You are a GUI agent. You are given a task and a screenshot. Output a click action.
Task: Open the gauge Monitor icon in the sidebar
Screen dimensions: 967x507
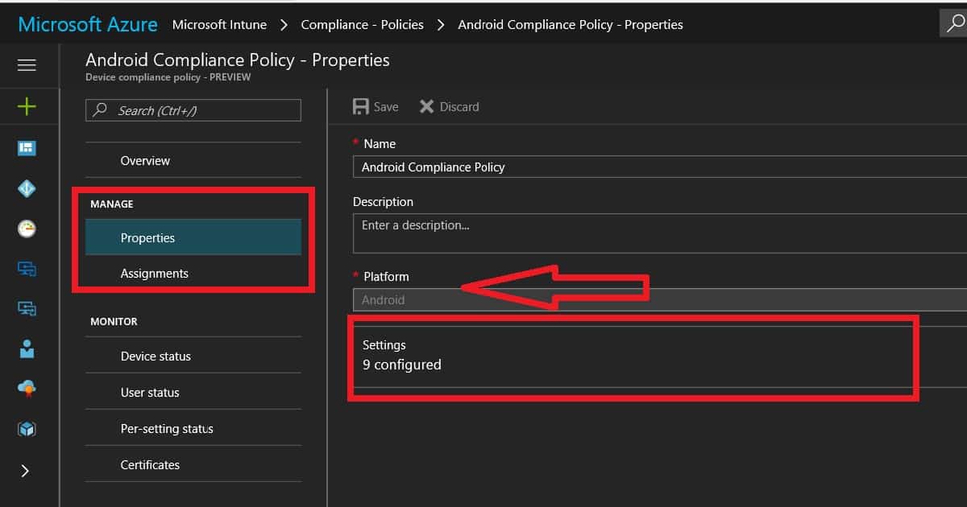[x=27, y=229]
